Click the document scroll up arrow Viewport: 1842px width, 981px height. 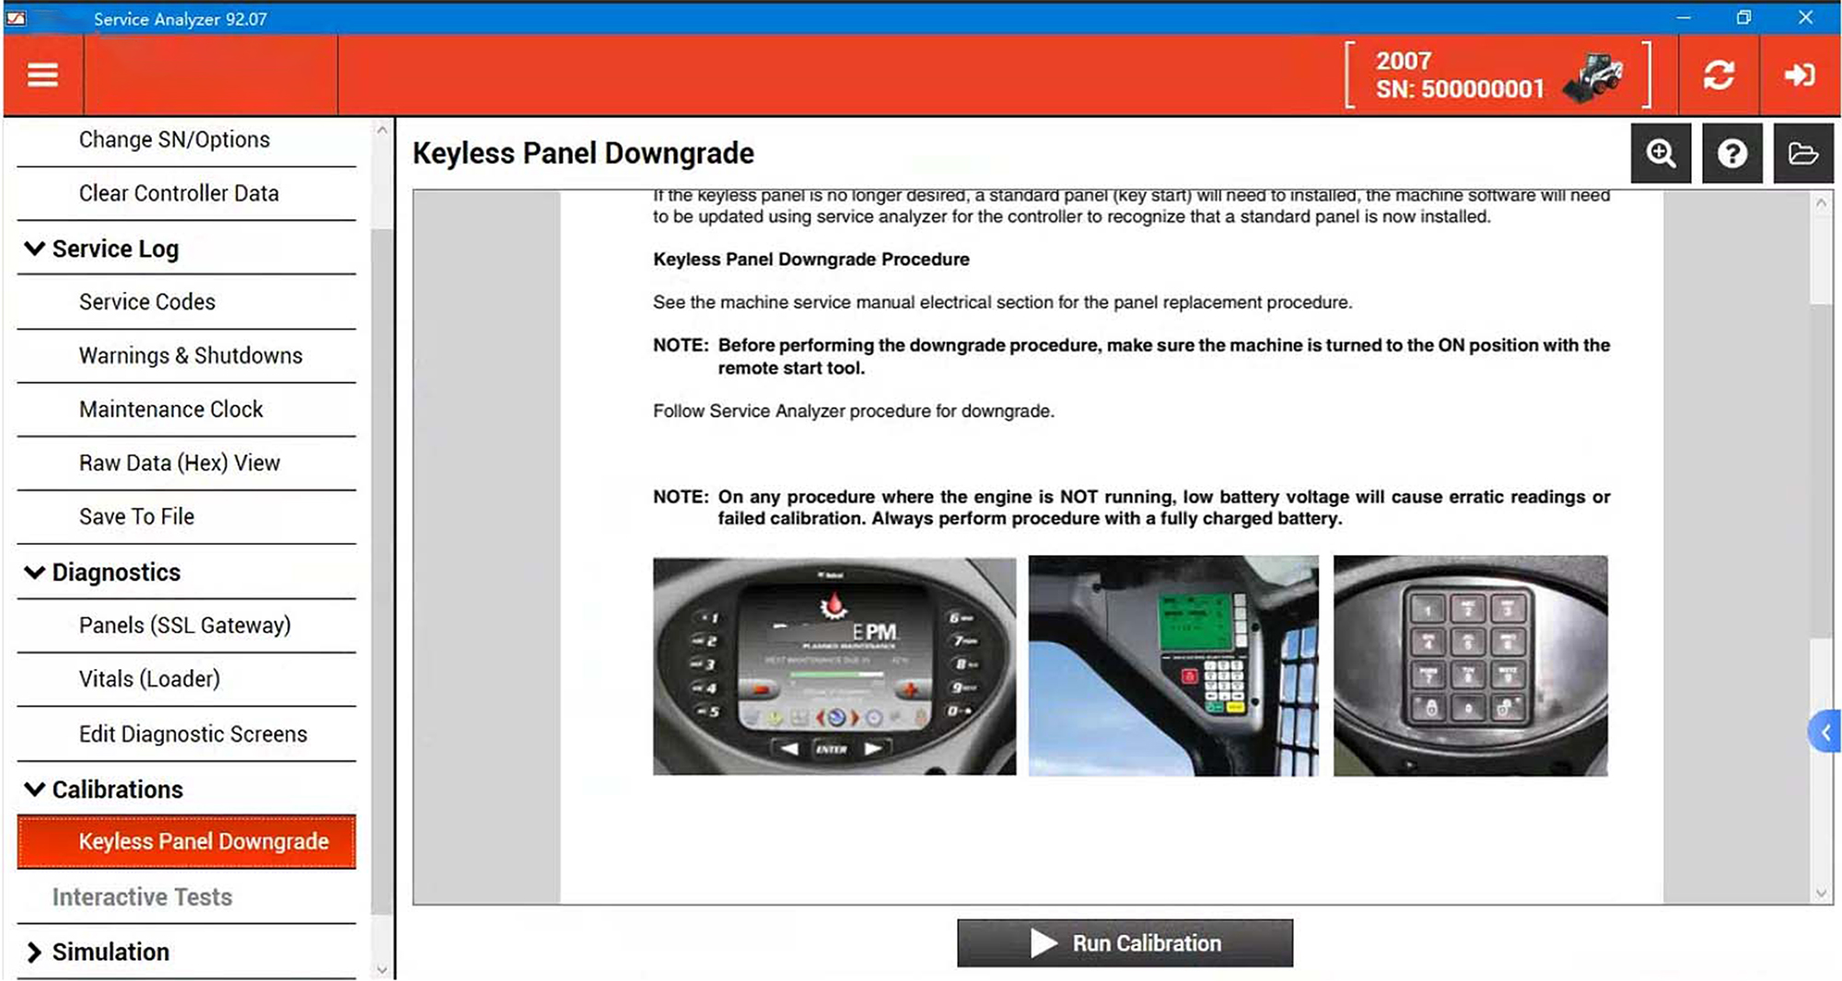point(1821,203)
